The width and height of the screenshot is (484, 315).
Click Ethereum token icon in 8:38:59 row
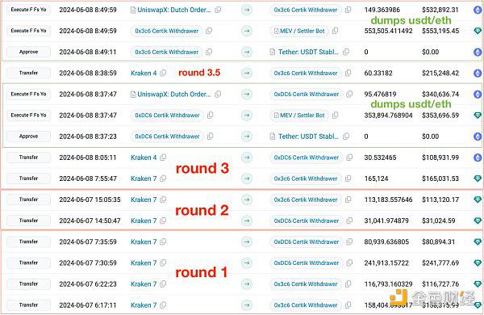478,73
